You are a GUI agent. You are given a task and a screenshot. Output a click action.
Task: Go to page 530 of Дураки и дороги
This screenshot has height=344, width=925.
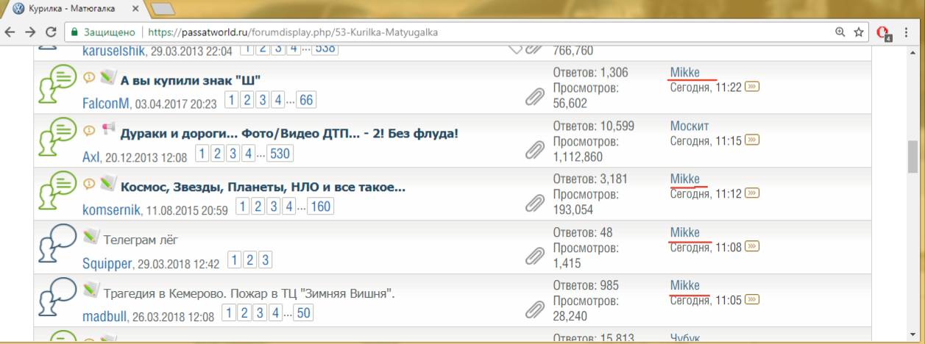(279, 154)
